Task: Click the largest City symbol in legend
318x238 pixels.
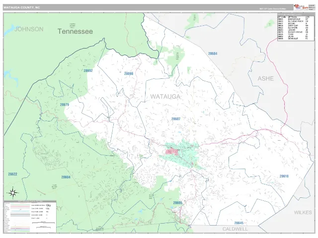Action: (49, 205)
